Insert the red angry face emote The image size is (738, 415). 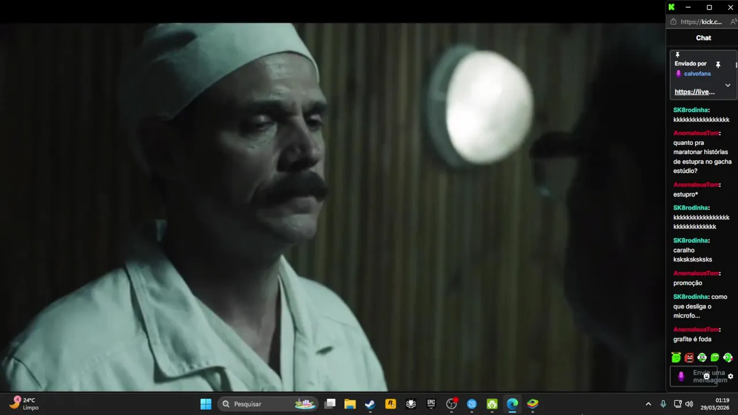pos(689,358)
